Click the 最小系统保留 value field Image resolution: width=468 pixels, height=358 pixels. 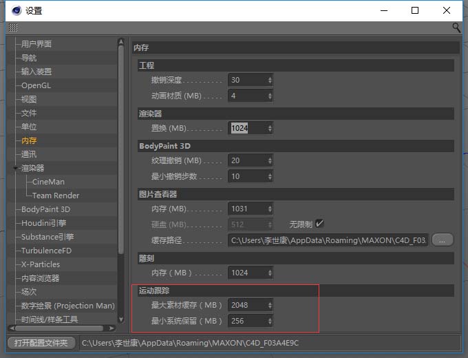click(x=247, y=321)
